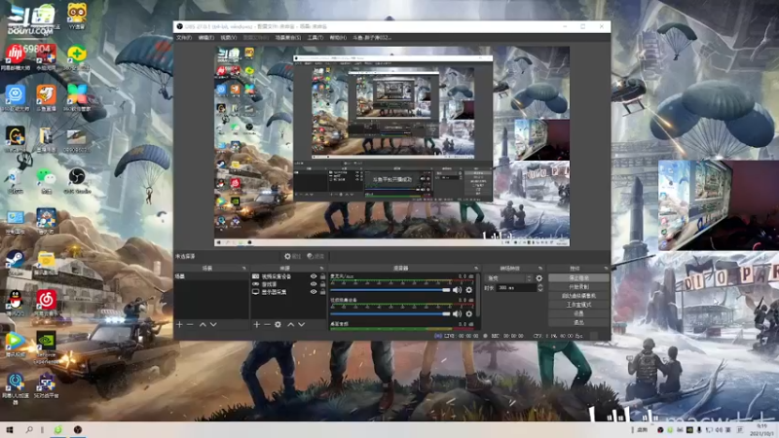
Task: Open the Douyu live shark desktop shortcut
Action: [x=46, y=98]
